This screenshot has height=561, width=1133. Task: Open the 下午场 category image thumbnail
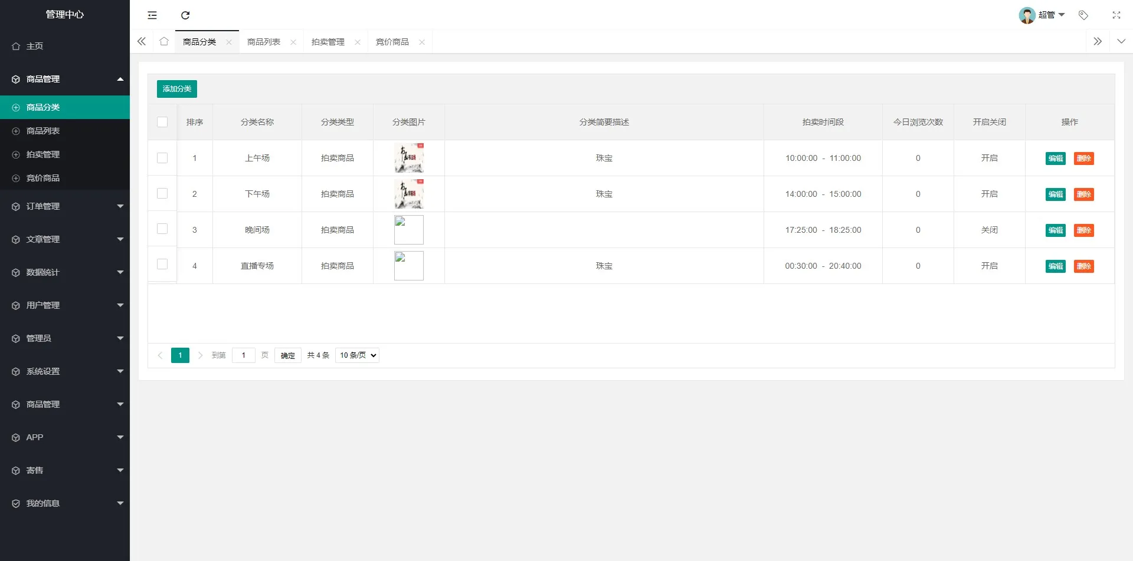coord(409,194)
